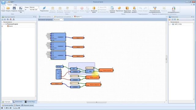Open the Канал Ethernet dropdown
Viewport: 196px width, 110px height.
[x=39, y=7]
